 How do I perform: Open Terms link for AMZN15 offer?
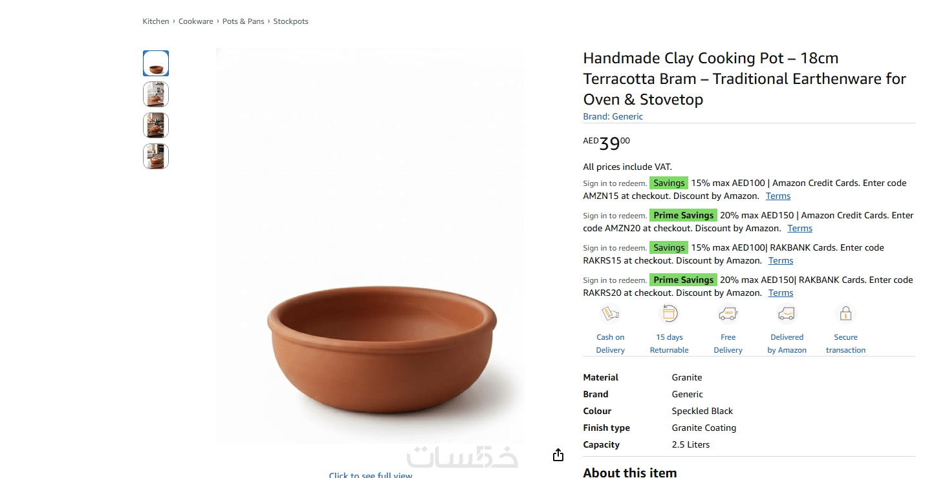[x=778, y=196]
